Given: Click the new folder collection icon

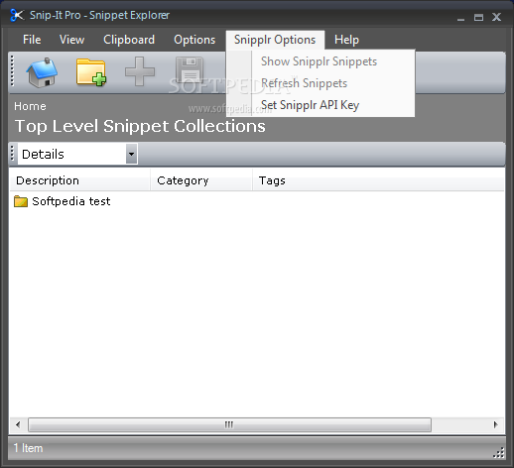Looking at the screenshot, I should [91, 72].
